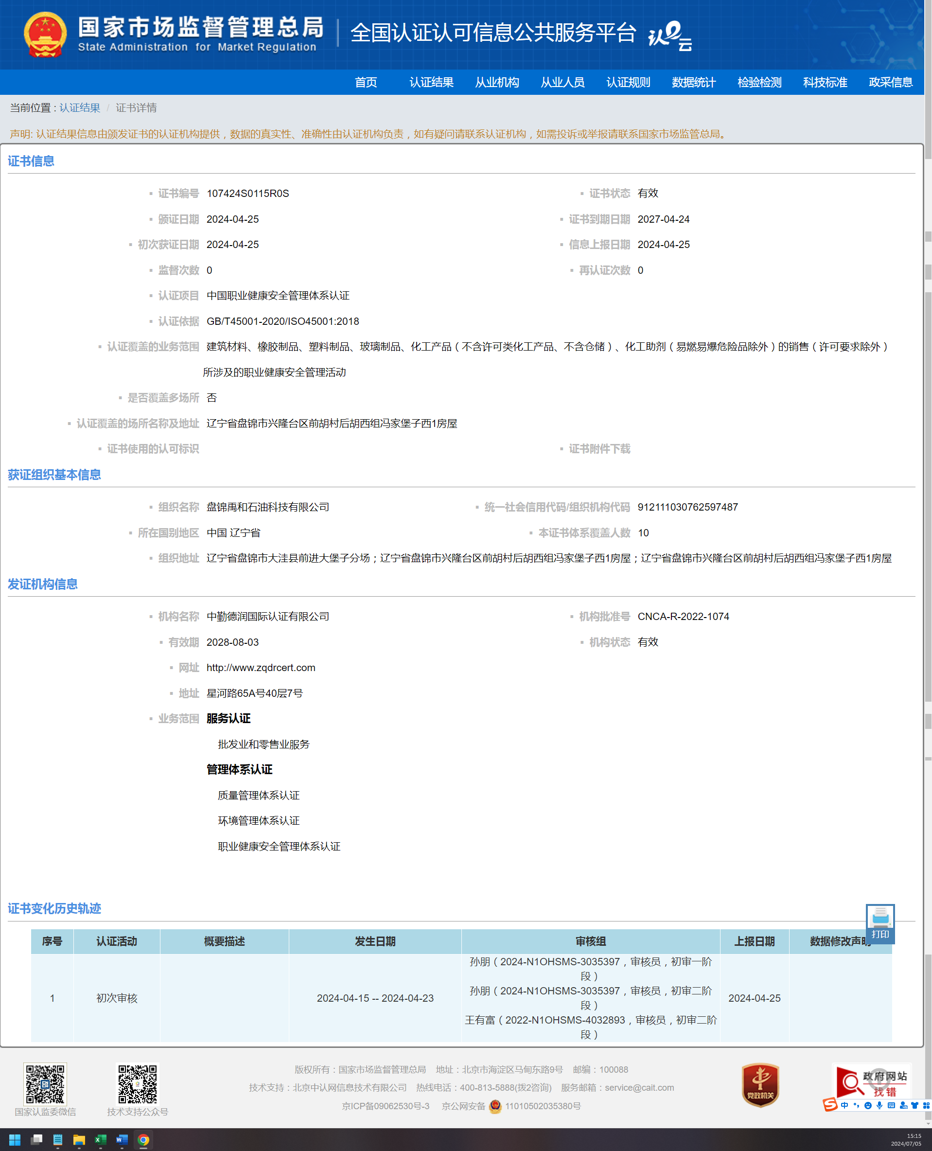Open Notepad from the taskbar

(57, 1139)
